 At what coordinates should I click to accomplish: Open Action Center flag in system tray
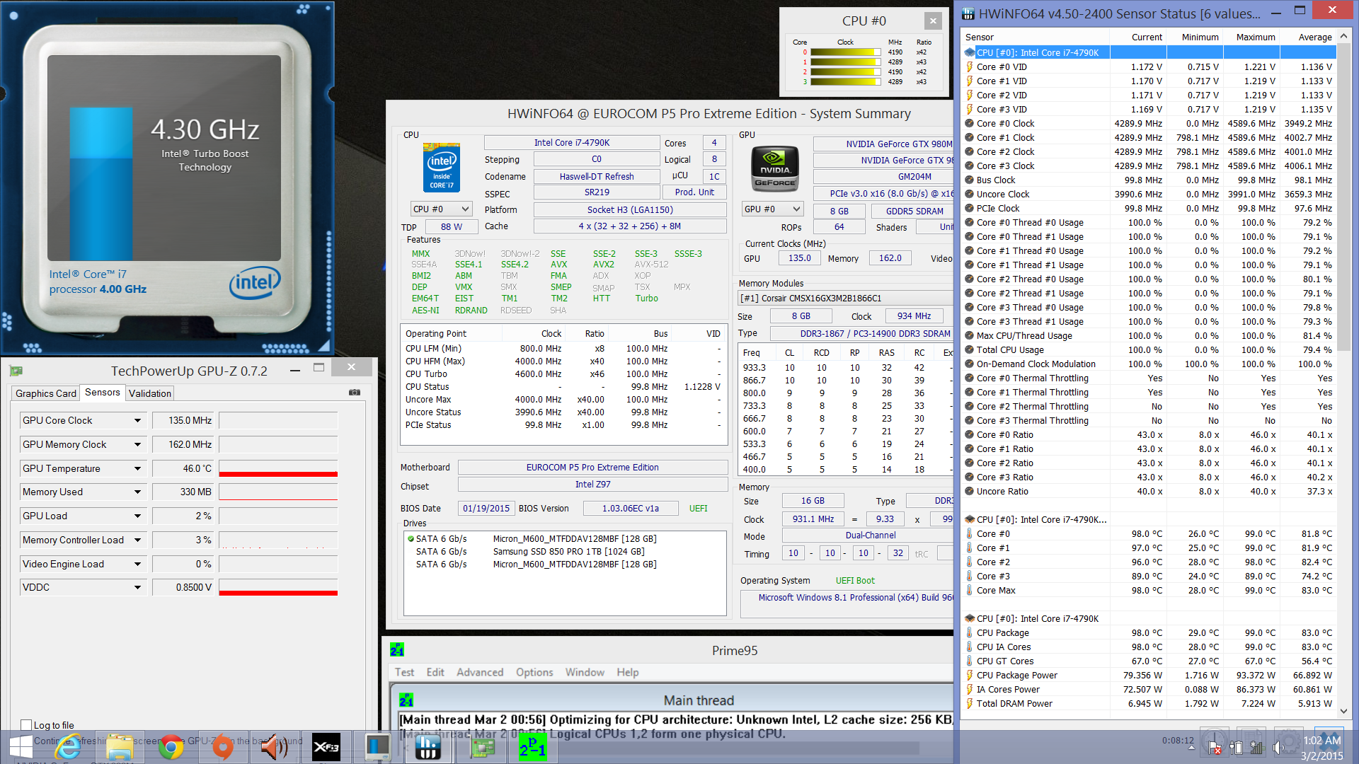pyautogui.click(x=1215, y=748)
